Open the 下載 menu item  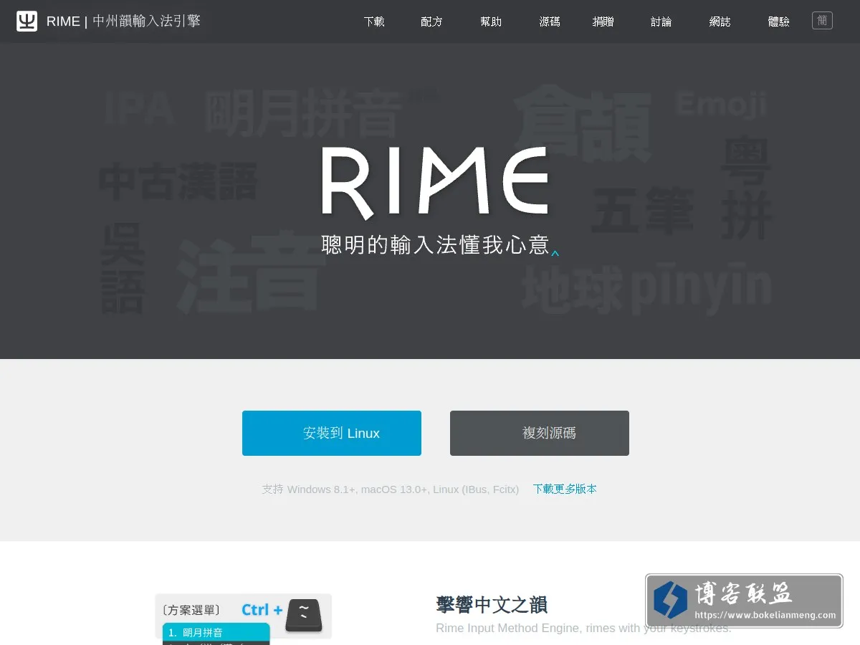374,21
